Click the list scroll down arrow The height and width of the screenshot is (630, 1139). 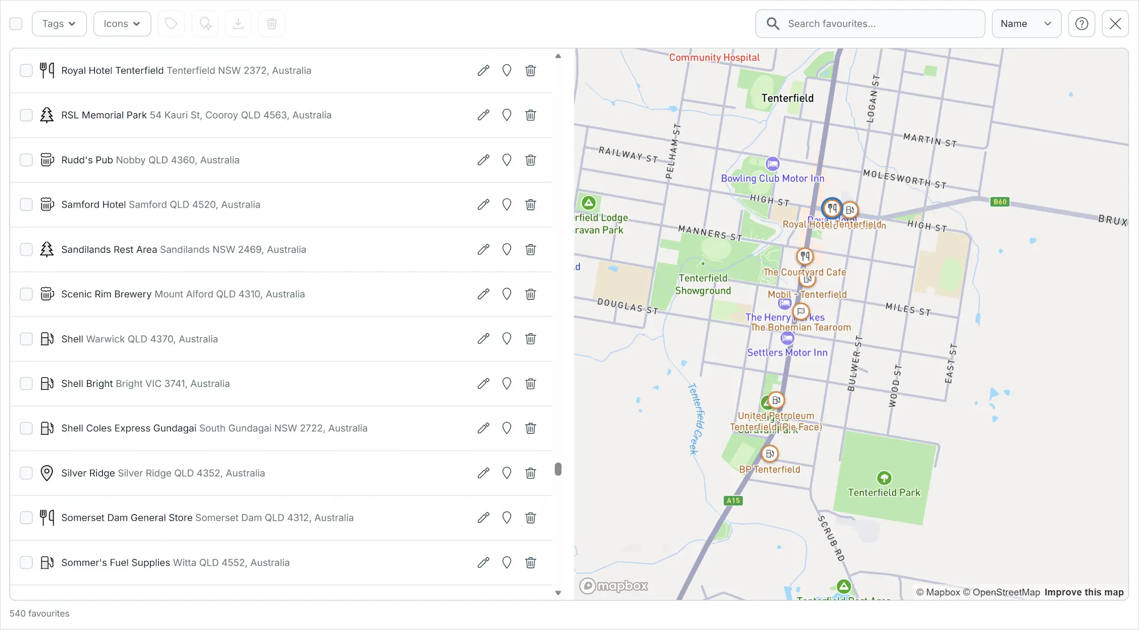coord(558,593)
